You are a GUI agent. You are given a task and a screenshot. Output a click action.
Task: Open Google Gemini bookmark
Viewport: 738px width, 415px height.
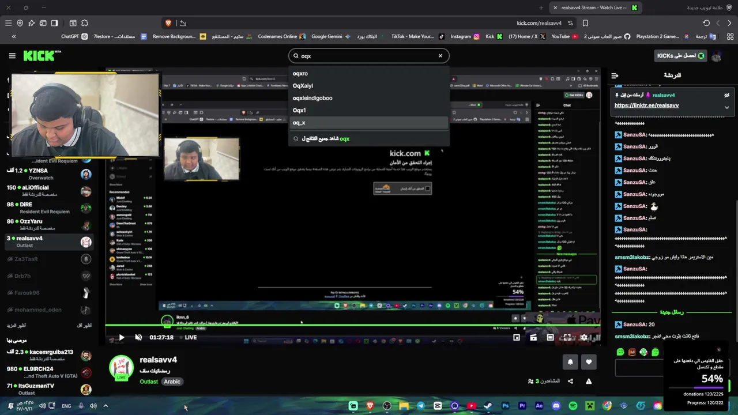[331, 36]
